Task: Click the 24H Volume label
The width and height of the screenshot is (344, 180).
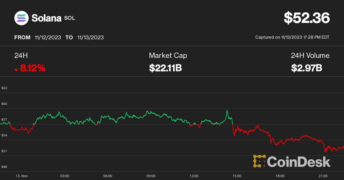Action: 310,56
